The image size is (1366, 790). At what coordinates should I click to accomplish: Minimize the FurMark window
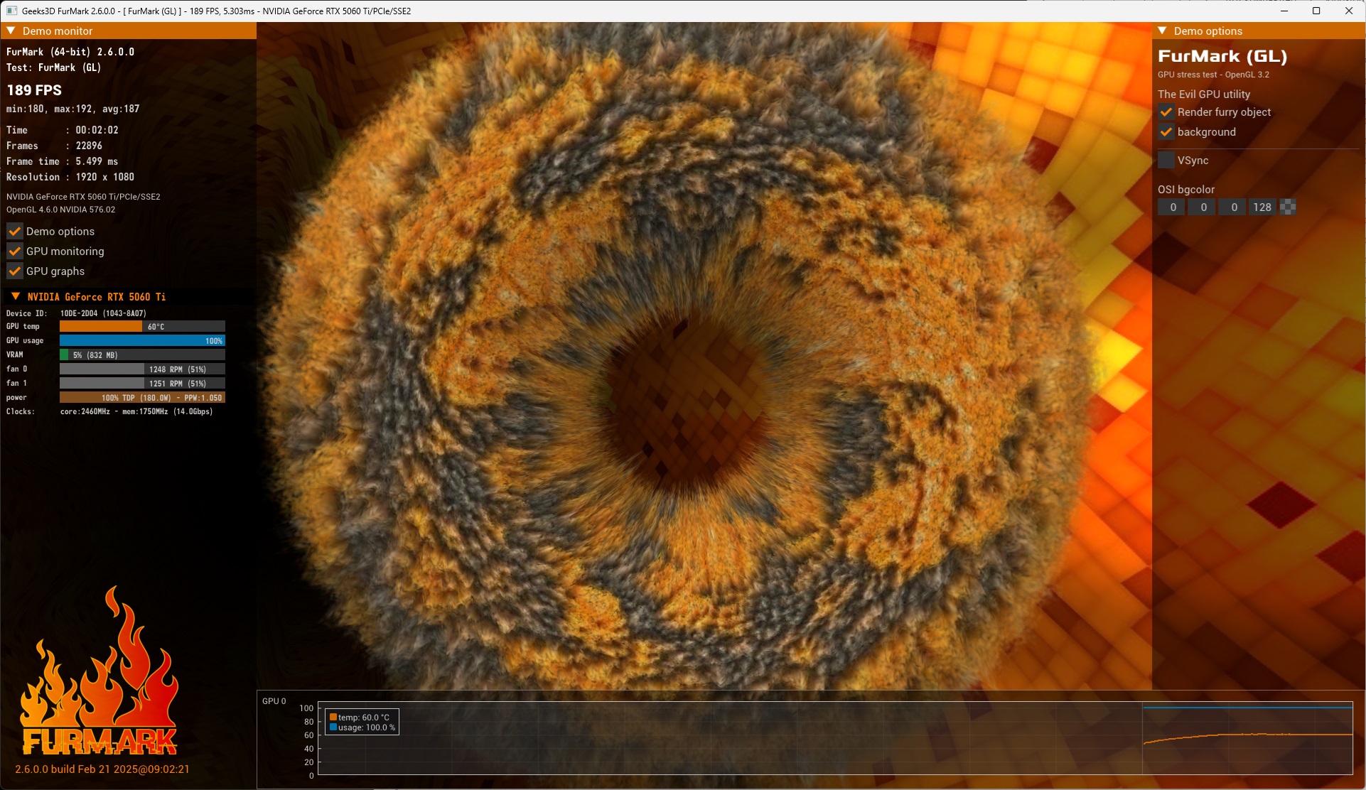(1284, 11)
